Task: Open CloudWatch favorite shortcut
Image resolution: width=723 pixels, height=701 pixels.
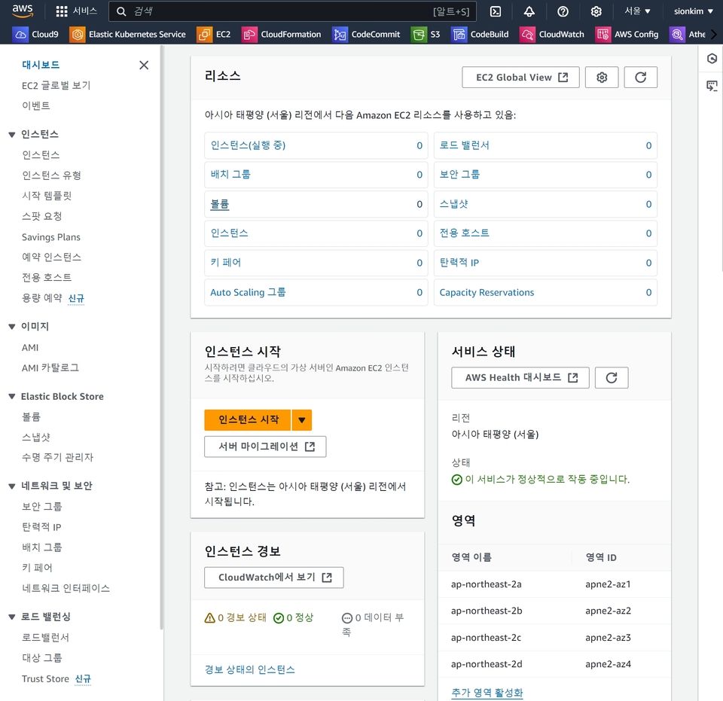Action: click(552, 34)
